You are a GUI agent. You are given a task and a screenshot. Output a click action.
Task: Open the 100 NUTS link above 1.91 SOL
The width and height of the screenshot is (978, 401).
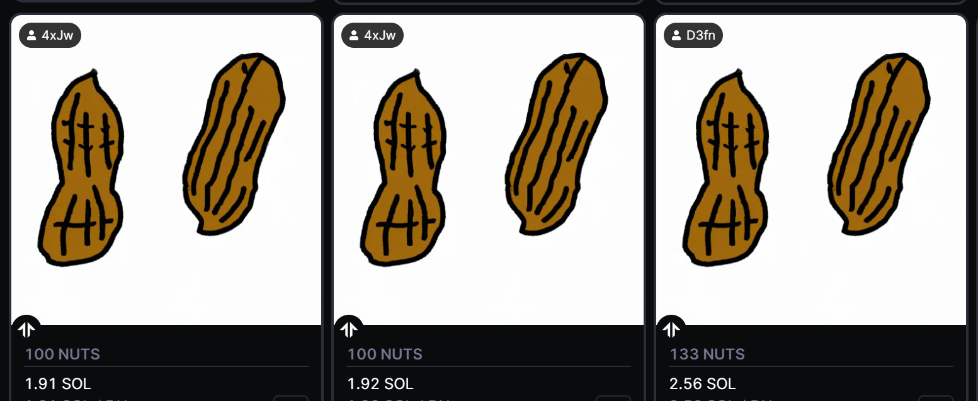(62, 354)
